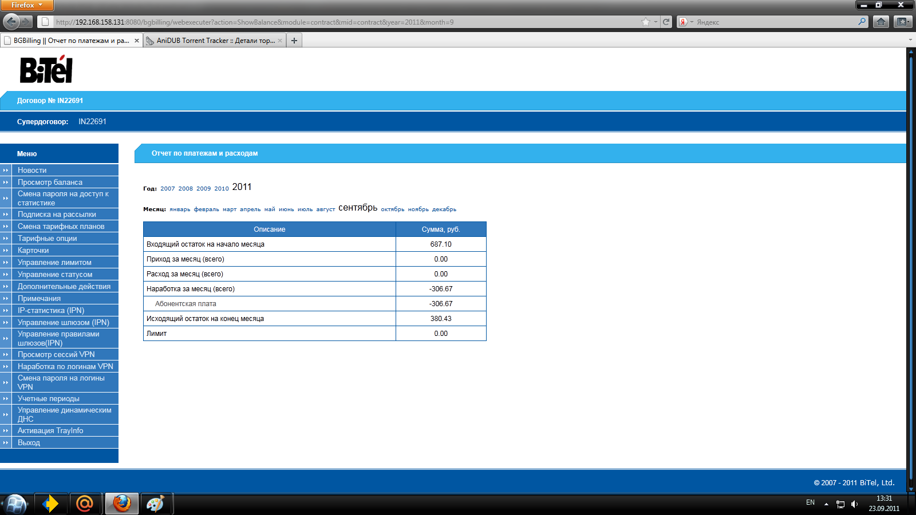Open the list all tabs dropdown

point(910,40)
